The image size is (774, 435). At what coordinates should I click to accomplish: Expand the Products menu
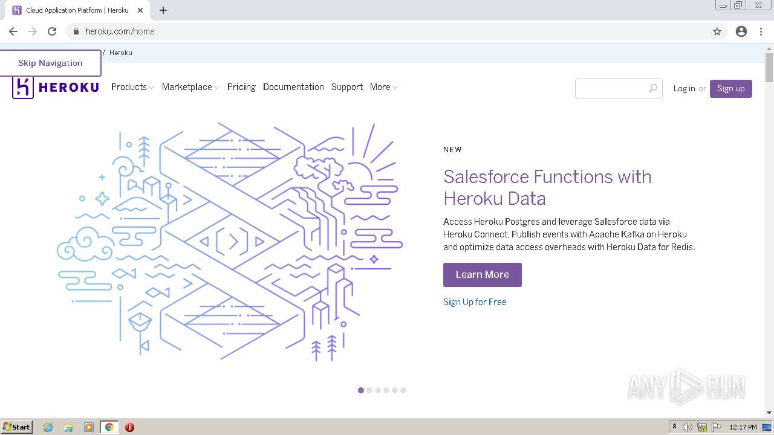(x=132, y=87)
